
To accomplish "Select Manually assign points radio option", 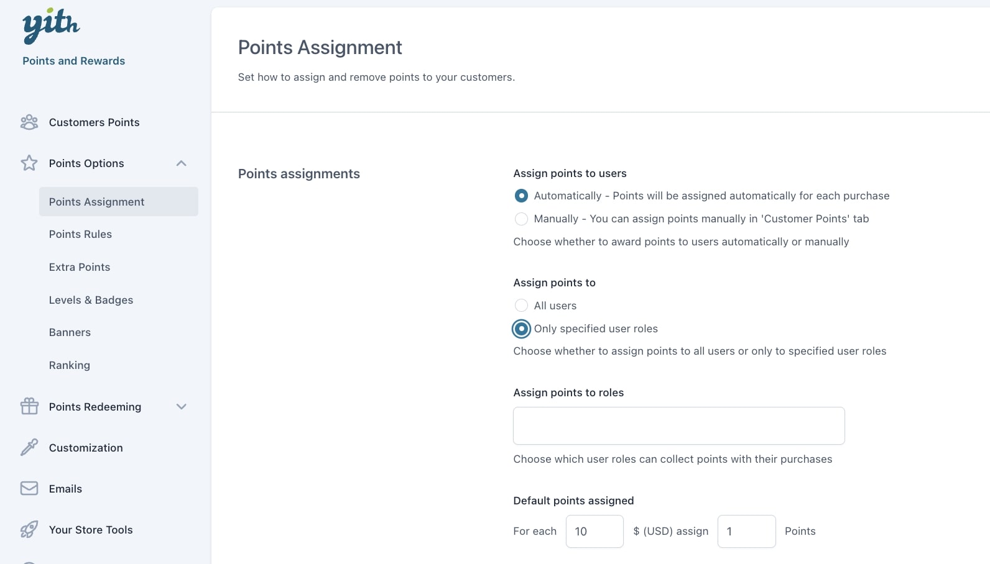I will point(521,219).
